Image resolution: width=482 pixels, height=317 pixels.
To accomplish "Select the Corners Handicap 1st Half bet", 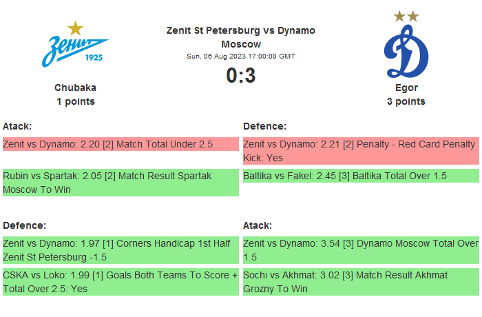I will pyautogui.click(x=120, y=250).
